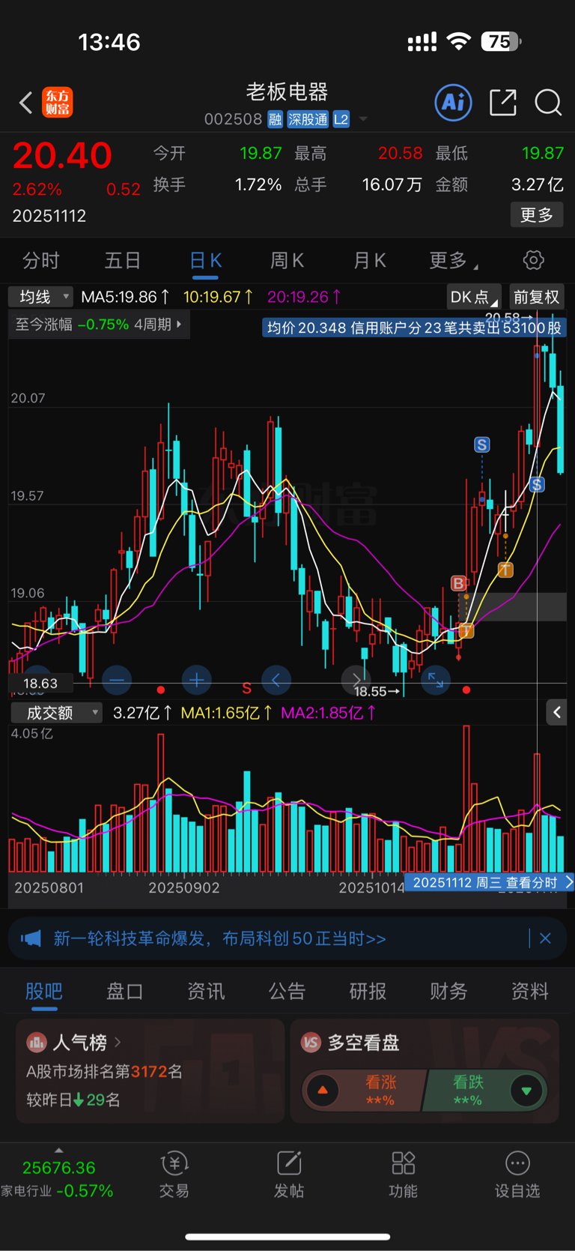Close the promotional banner
575x1251 pixels.
click(x=545, y=938)
